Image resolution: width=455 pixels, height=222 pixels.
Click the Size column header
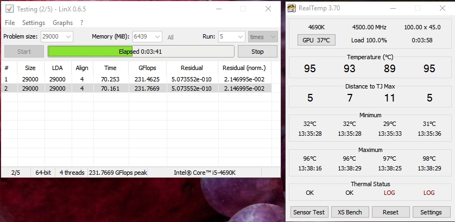click(x=30, y=68)
